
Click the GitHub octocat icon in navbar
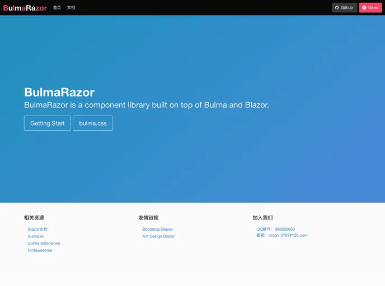(x=337, y=8)
